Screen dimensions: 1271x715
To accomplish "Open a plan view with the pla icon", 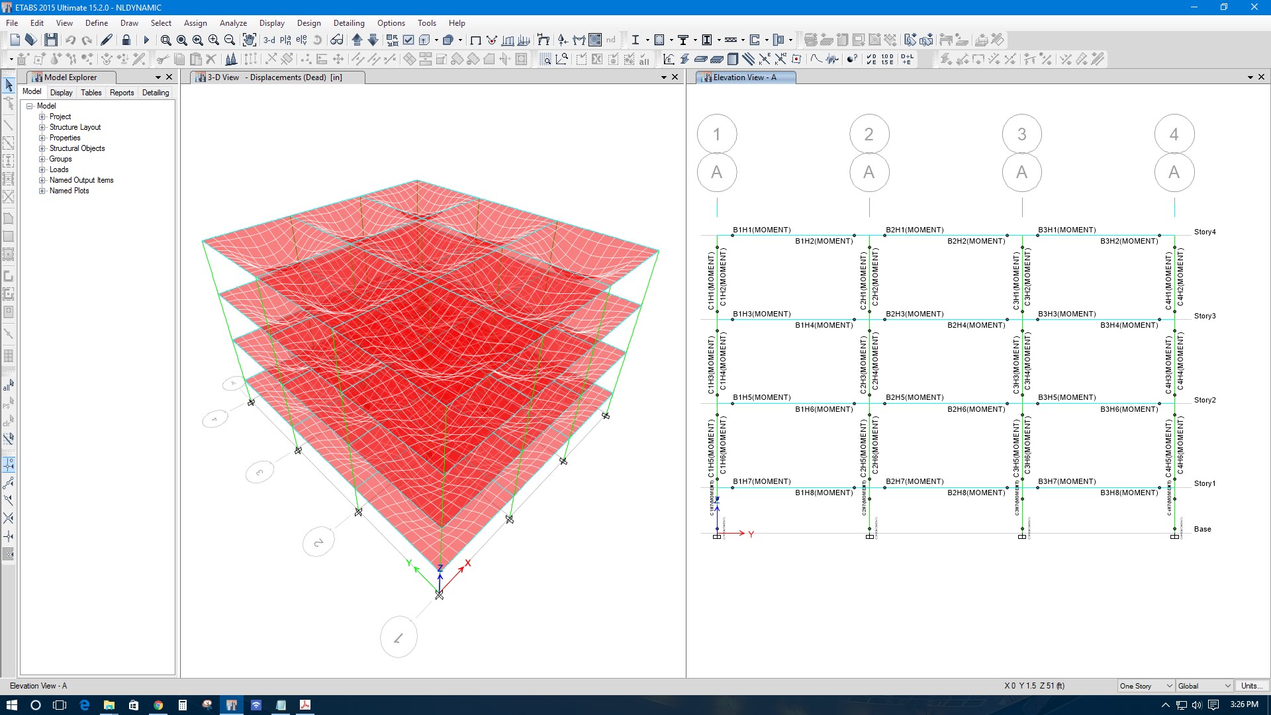I will (285, 39).
